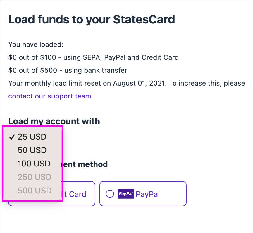Click the bank transfer limit line

click(68, 70)
